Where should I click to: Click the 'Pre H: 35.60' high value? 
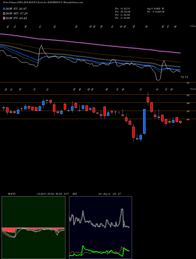[x=122, y=12]
